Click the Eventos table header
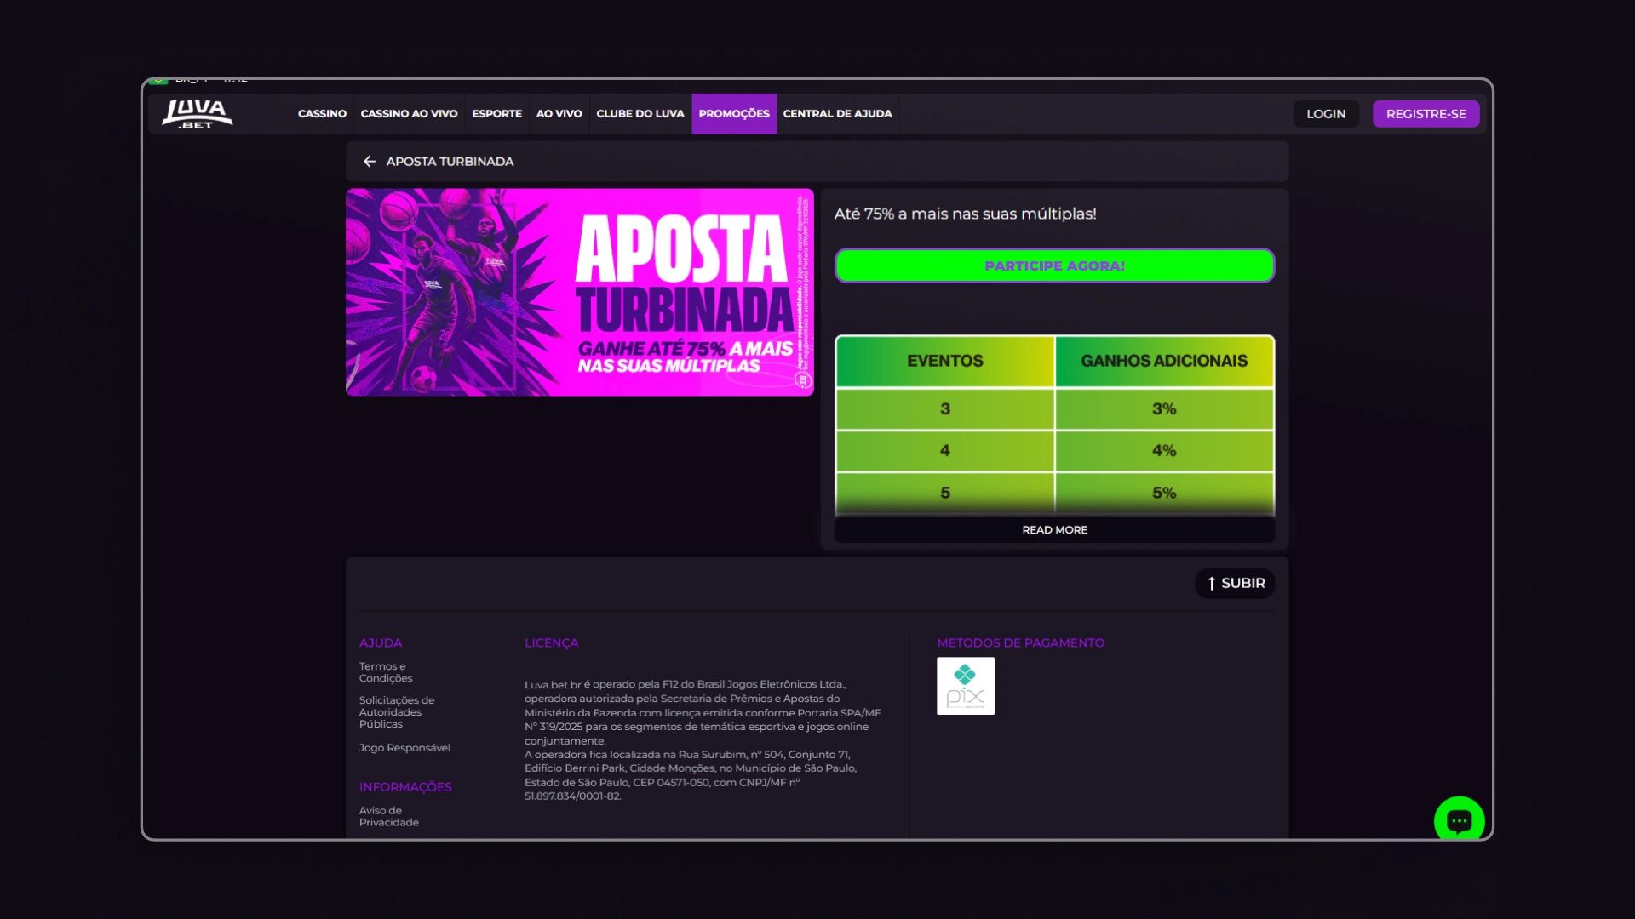 point(945,361)
